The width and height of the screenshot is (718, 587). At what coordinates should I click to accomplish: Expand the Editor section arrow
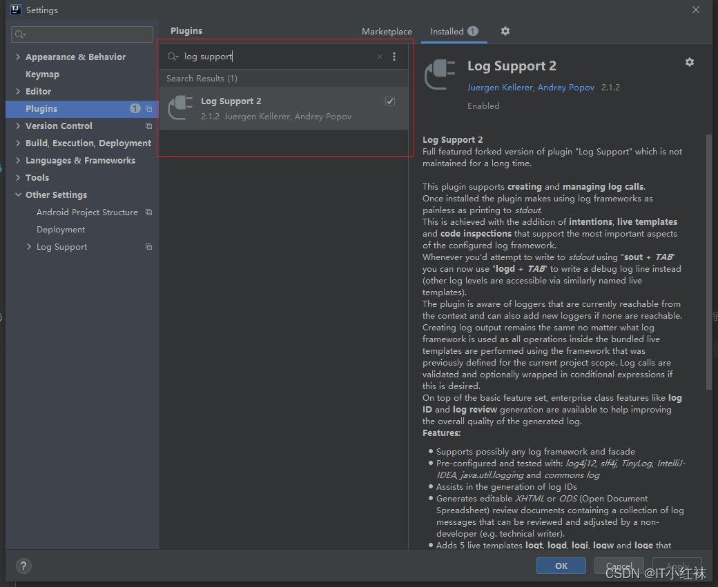18,92
